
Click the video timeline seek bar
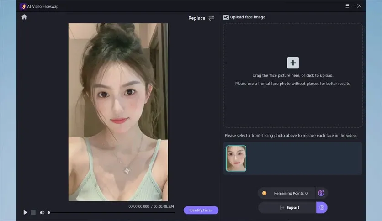pos(112,212)
